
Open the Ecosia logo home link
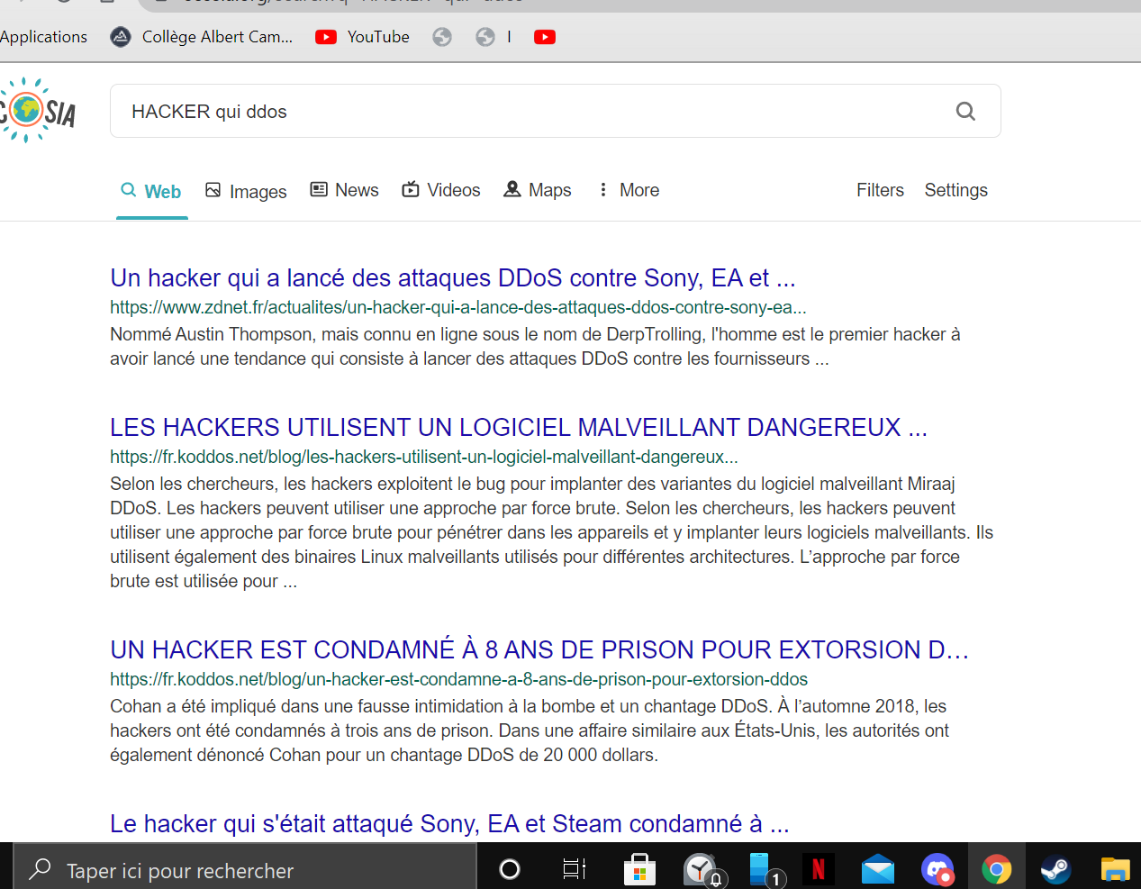tap(37, 111)
